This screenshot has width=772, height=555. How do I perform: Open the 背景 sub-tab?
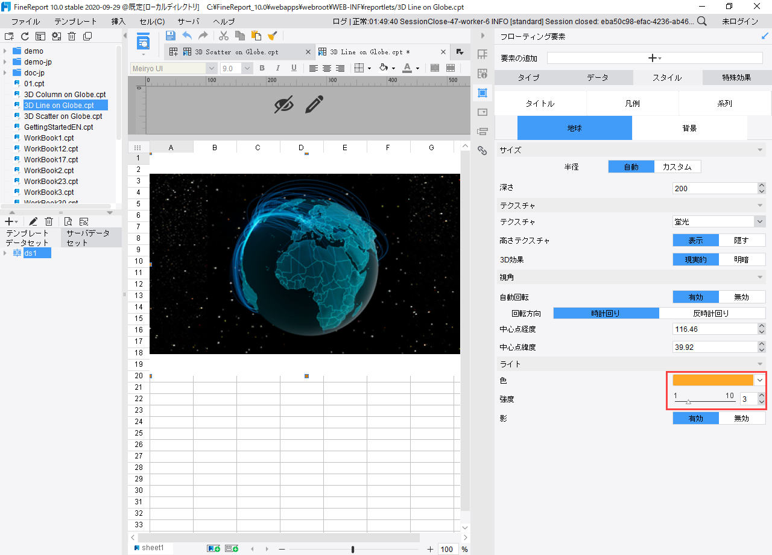[690, 128]
